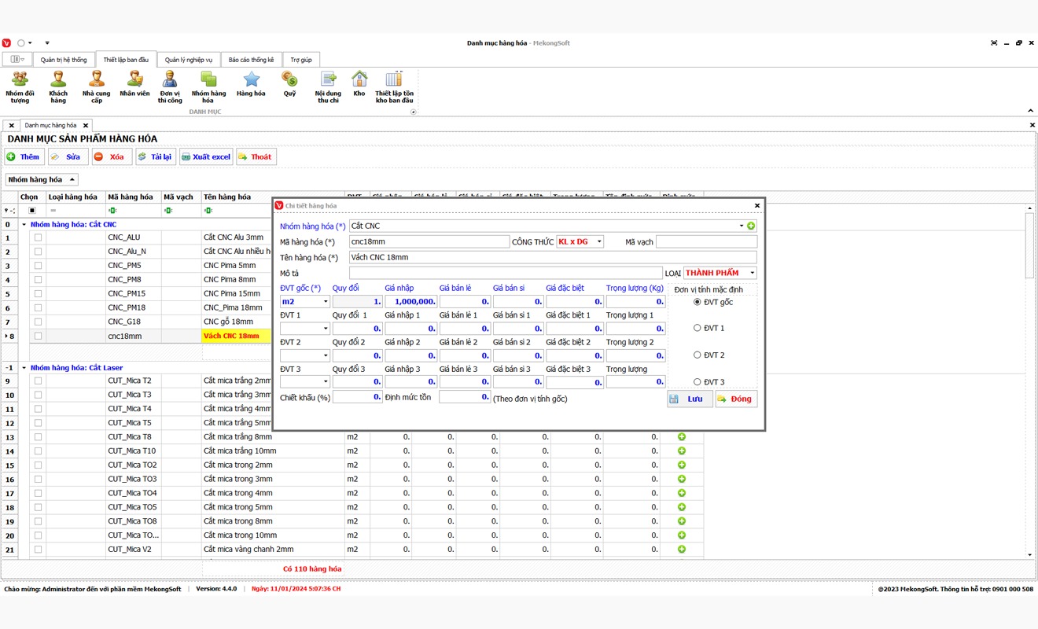
Task: Open the Khách hàng catalog icon
Action: pyautogui.click(x=58, y=86)
